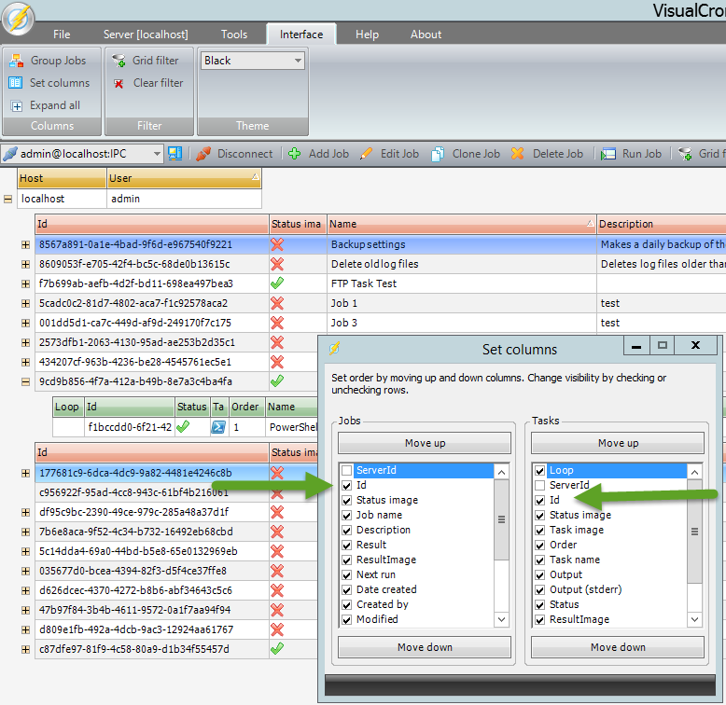Expand the Backup settings job row
The height and width of the screenshot is (705, 726).
(26, 244)
